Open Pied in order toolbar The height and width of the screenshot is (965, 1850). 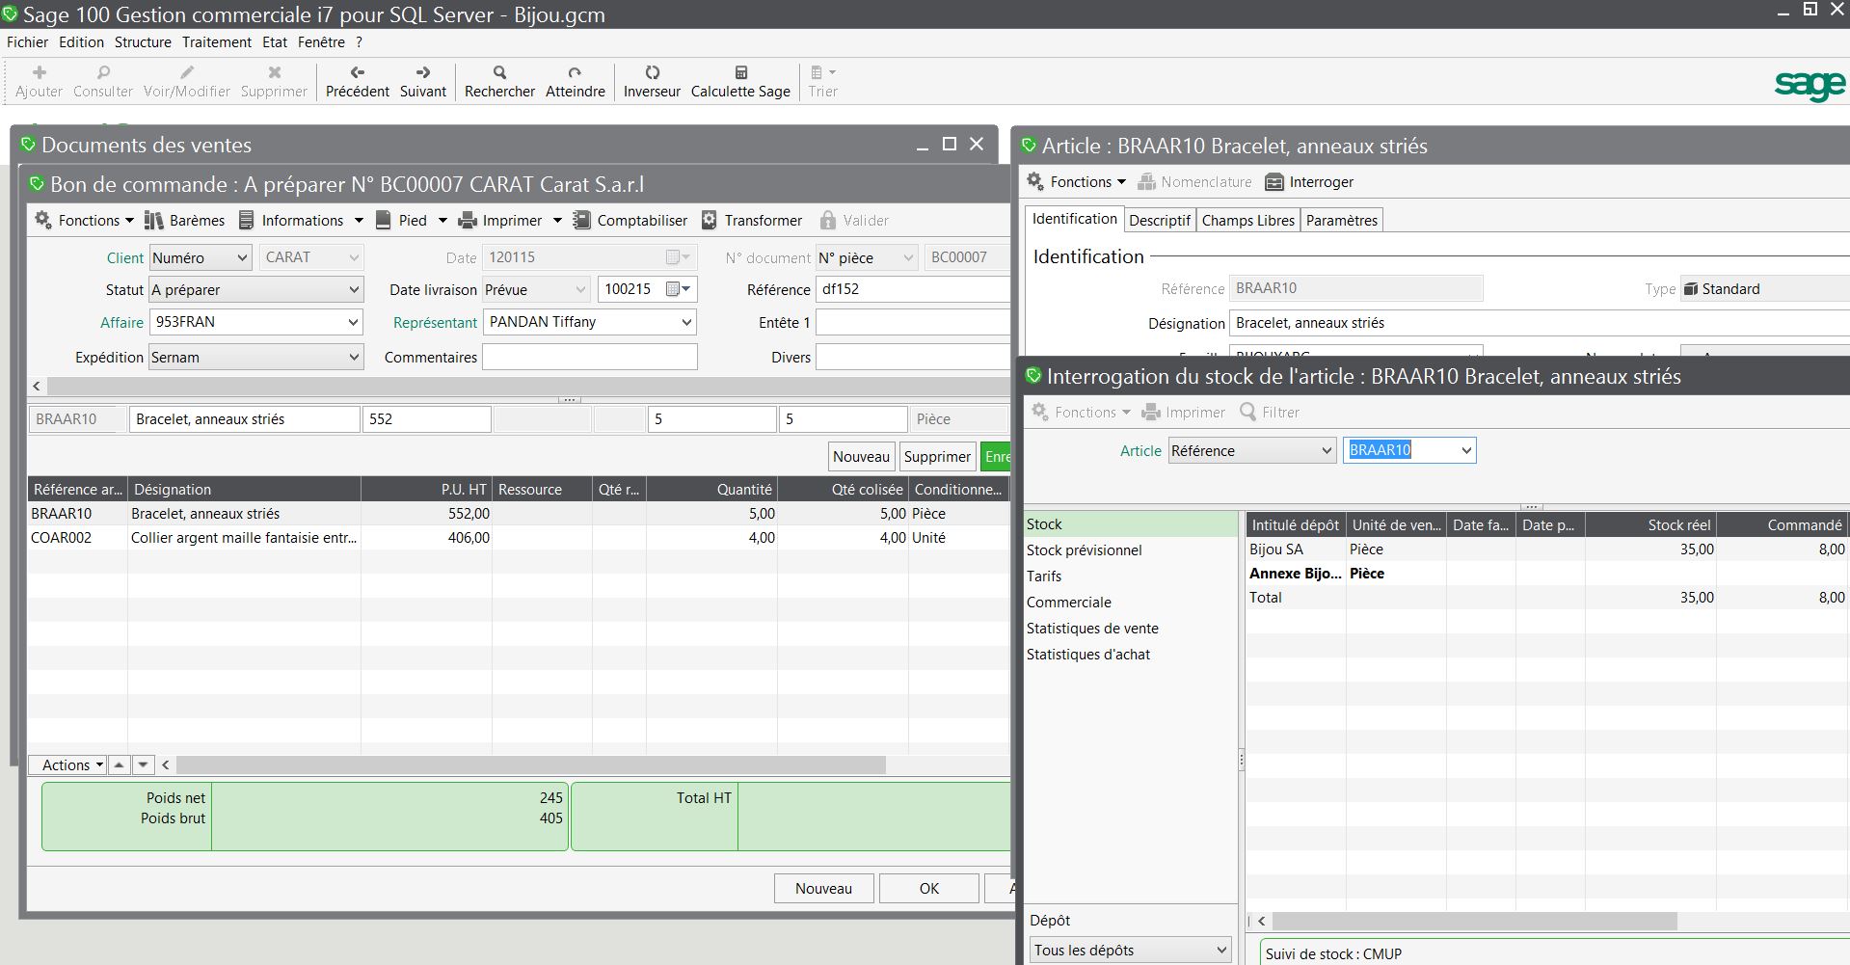click(412, 220)
